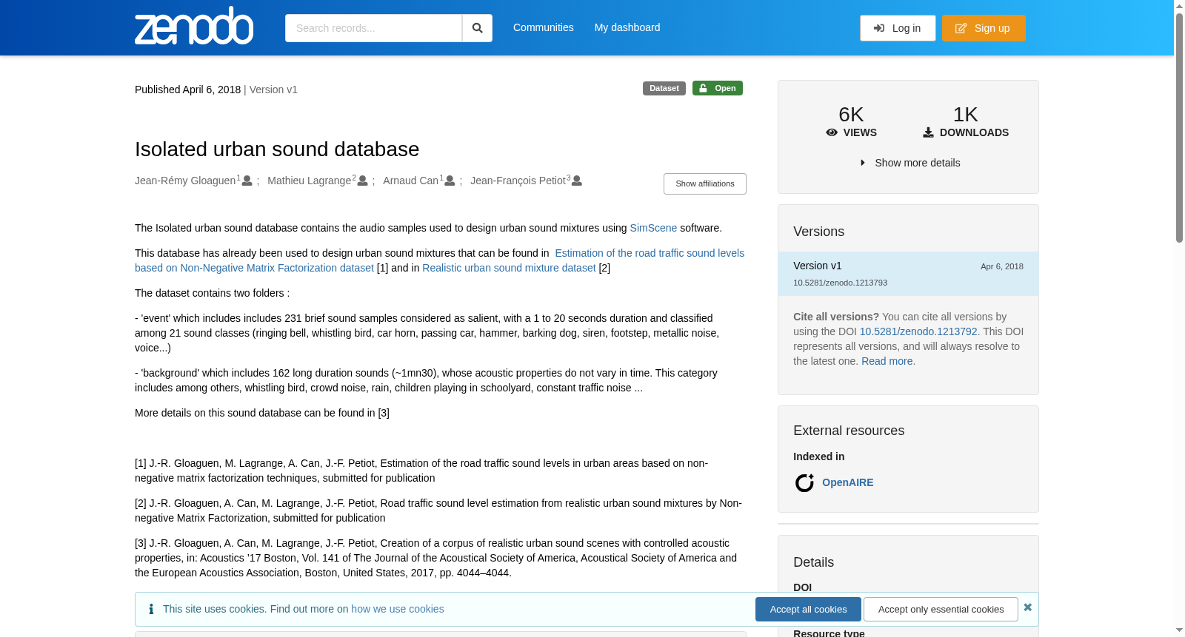Dismiss the cookie banner with X
Screen dimensions: 1185x637
click(x=1027, y=607)
